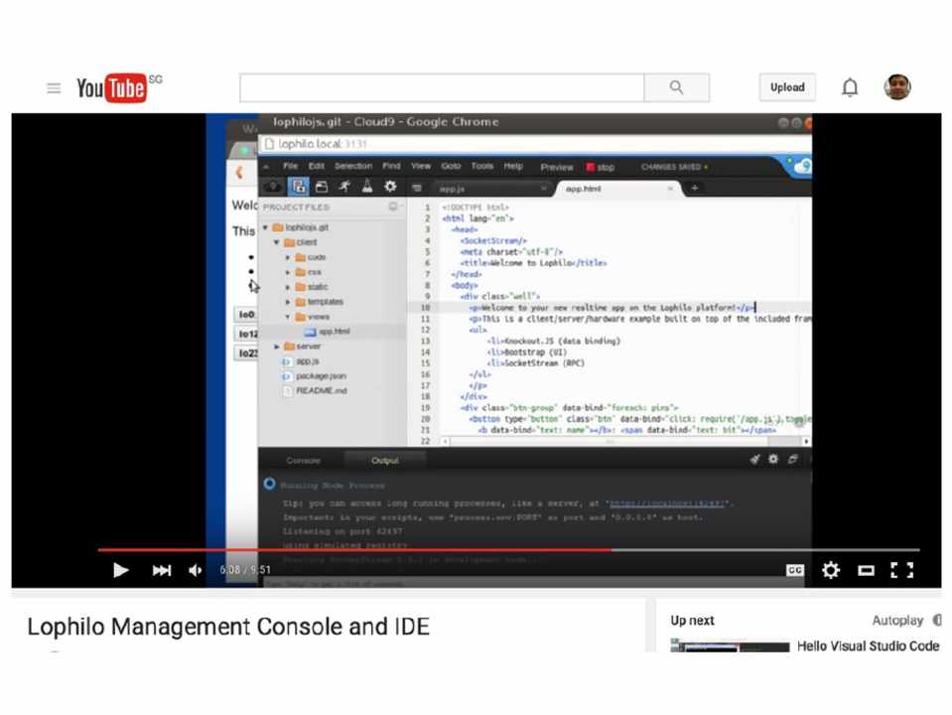Click the YouTube logo
This screenshot has width=952, height=715.
click(112, 88)
